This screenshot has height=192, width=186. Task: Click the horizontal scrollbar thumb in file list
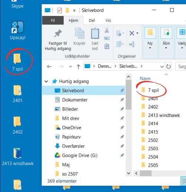(146, 173)
